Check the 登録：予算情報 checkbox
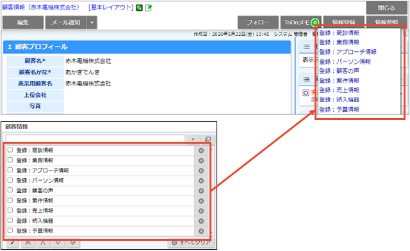 tap(10, 231)
